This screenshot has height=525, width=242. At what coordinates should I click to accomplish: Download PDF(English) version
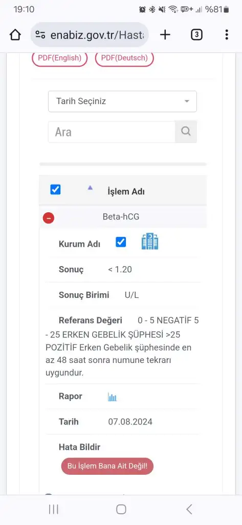(59, 58)
